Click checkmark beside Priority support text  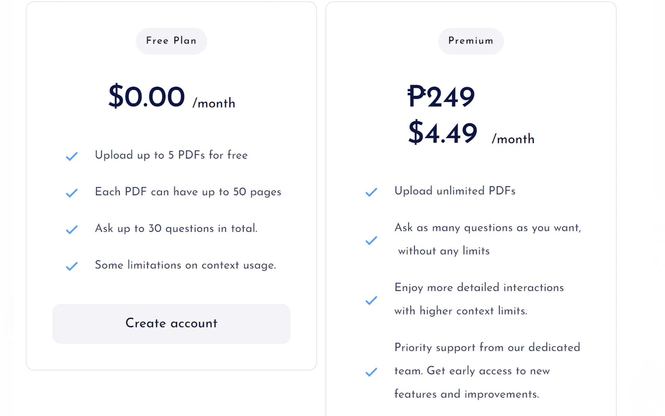coord(371,372)
